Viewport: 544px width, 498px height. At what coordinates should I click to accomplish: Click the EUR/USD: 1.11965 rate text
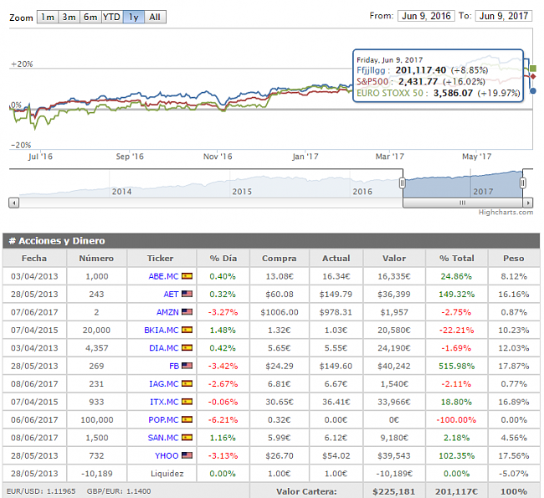41,491
